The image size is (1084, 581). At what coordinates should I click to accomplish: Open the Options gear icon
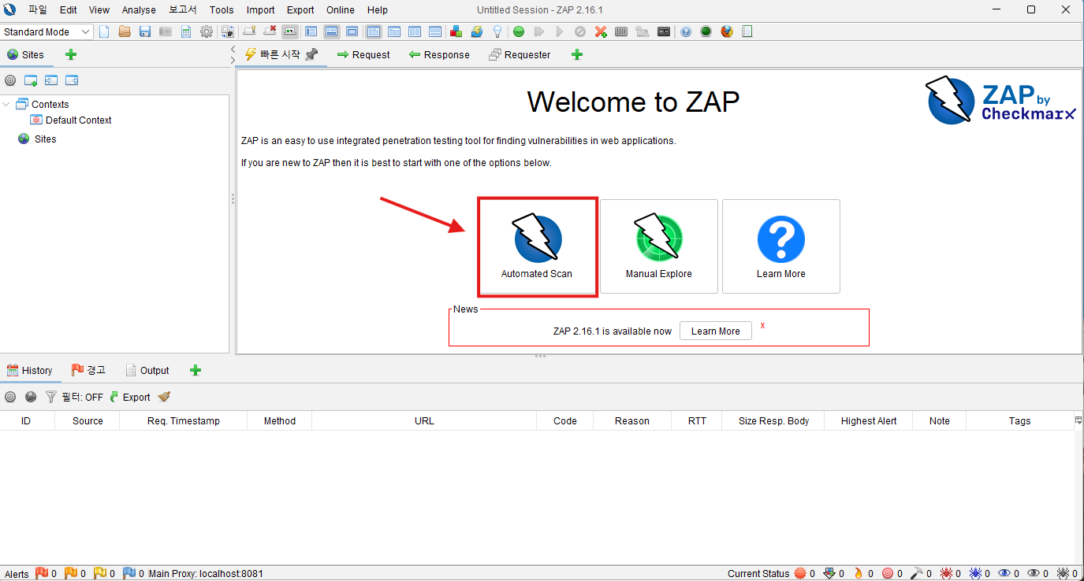tap(207, 32)
